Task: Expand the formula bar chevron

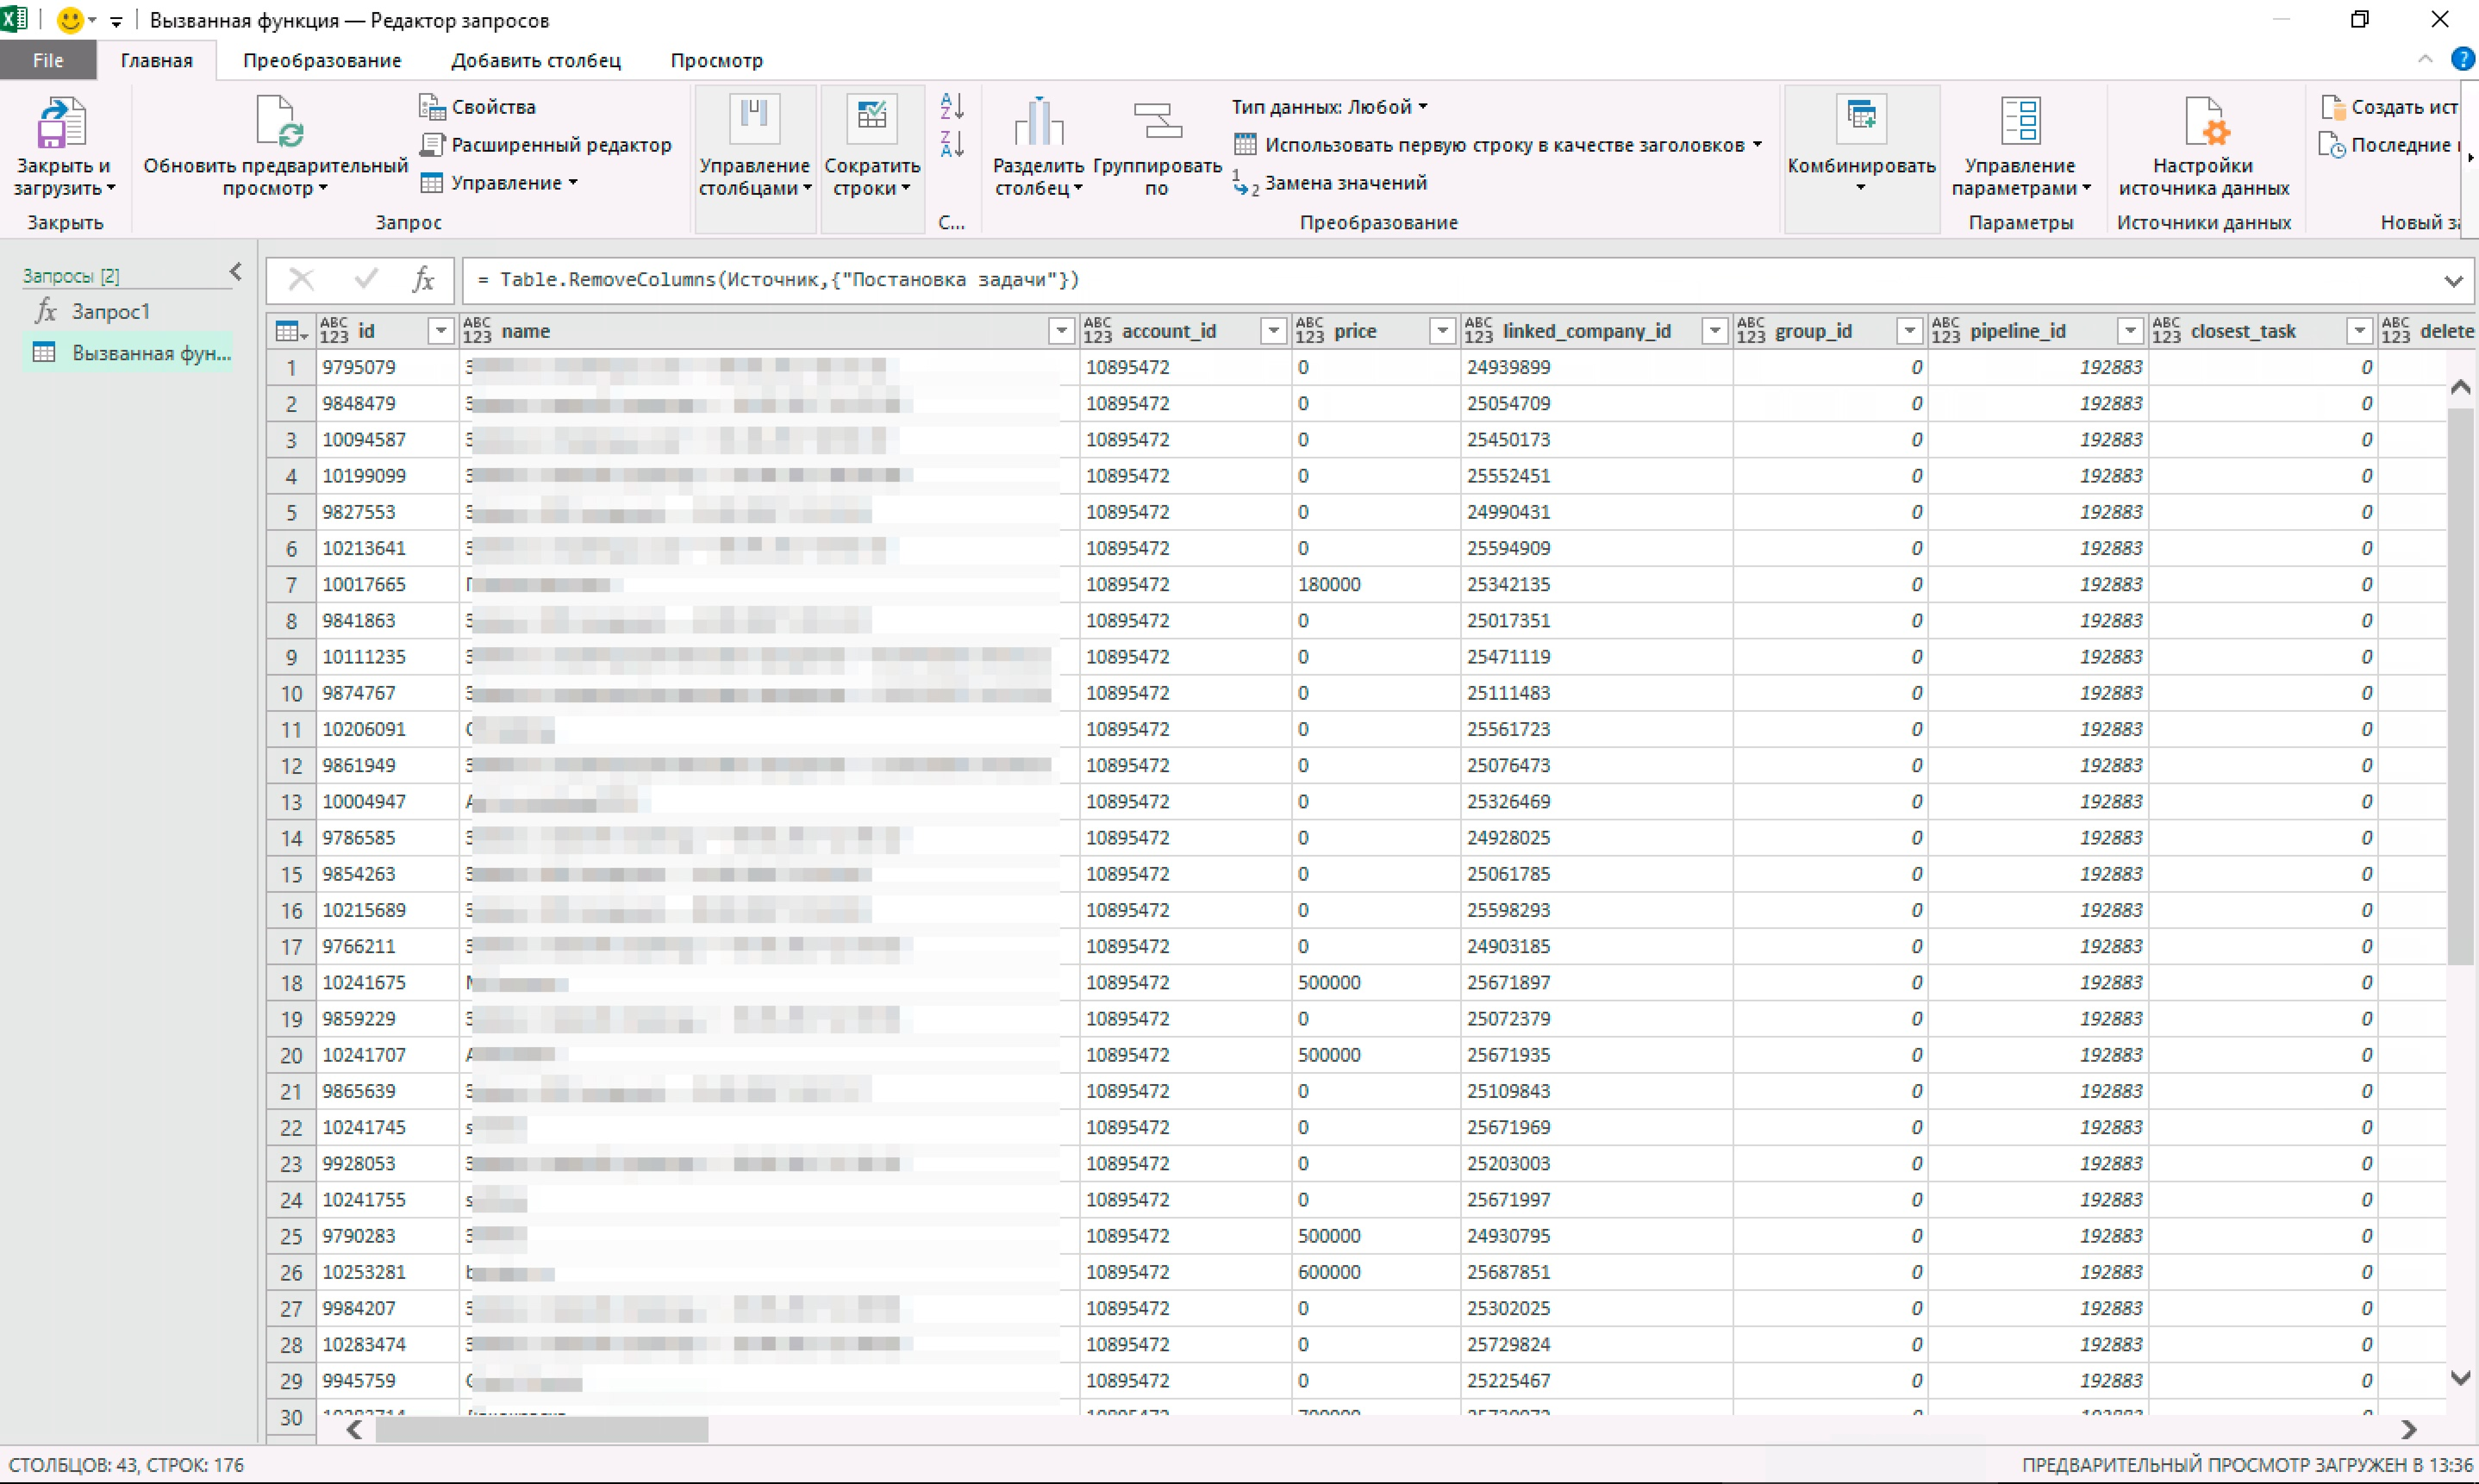Action: [x=2453, y=281]
